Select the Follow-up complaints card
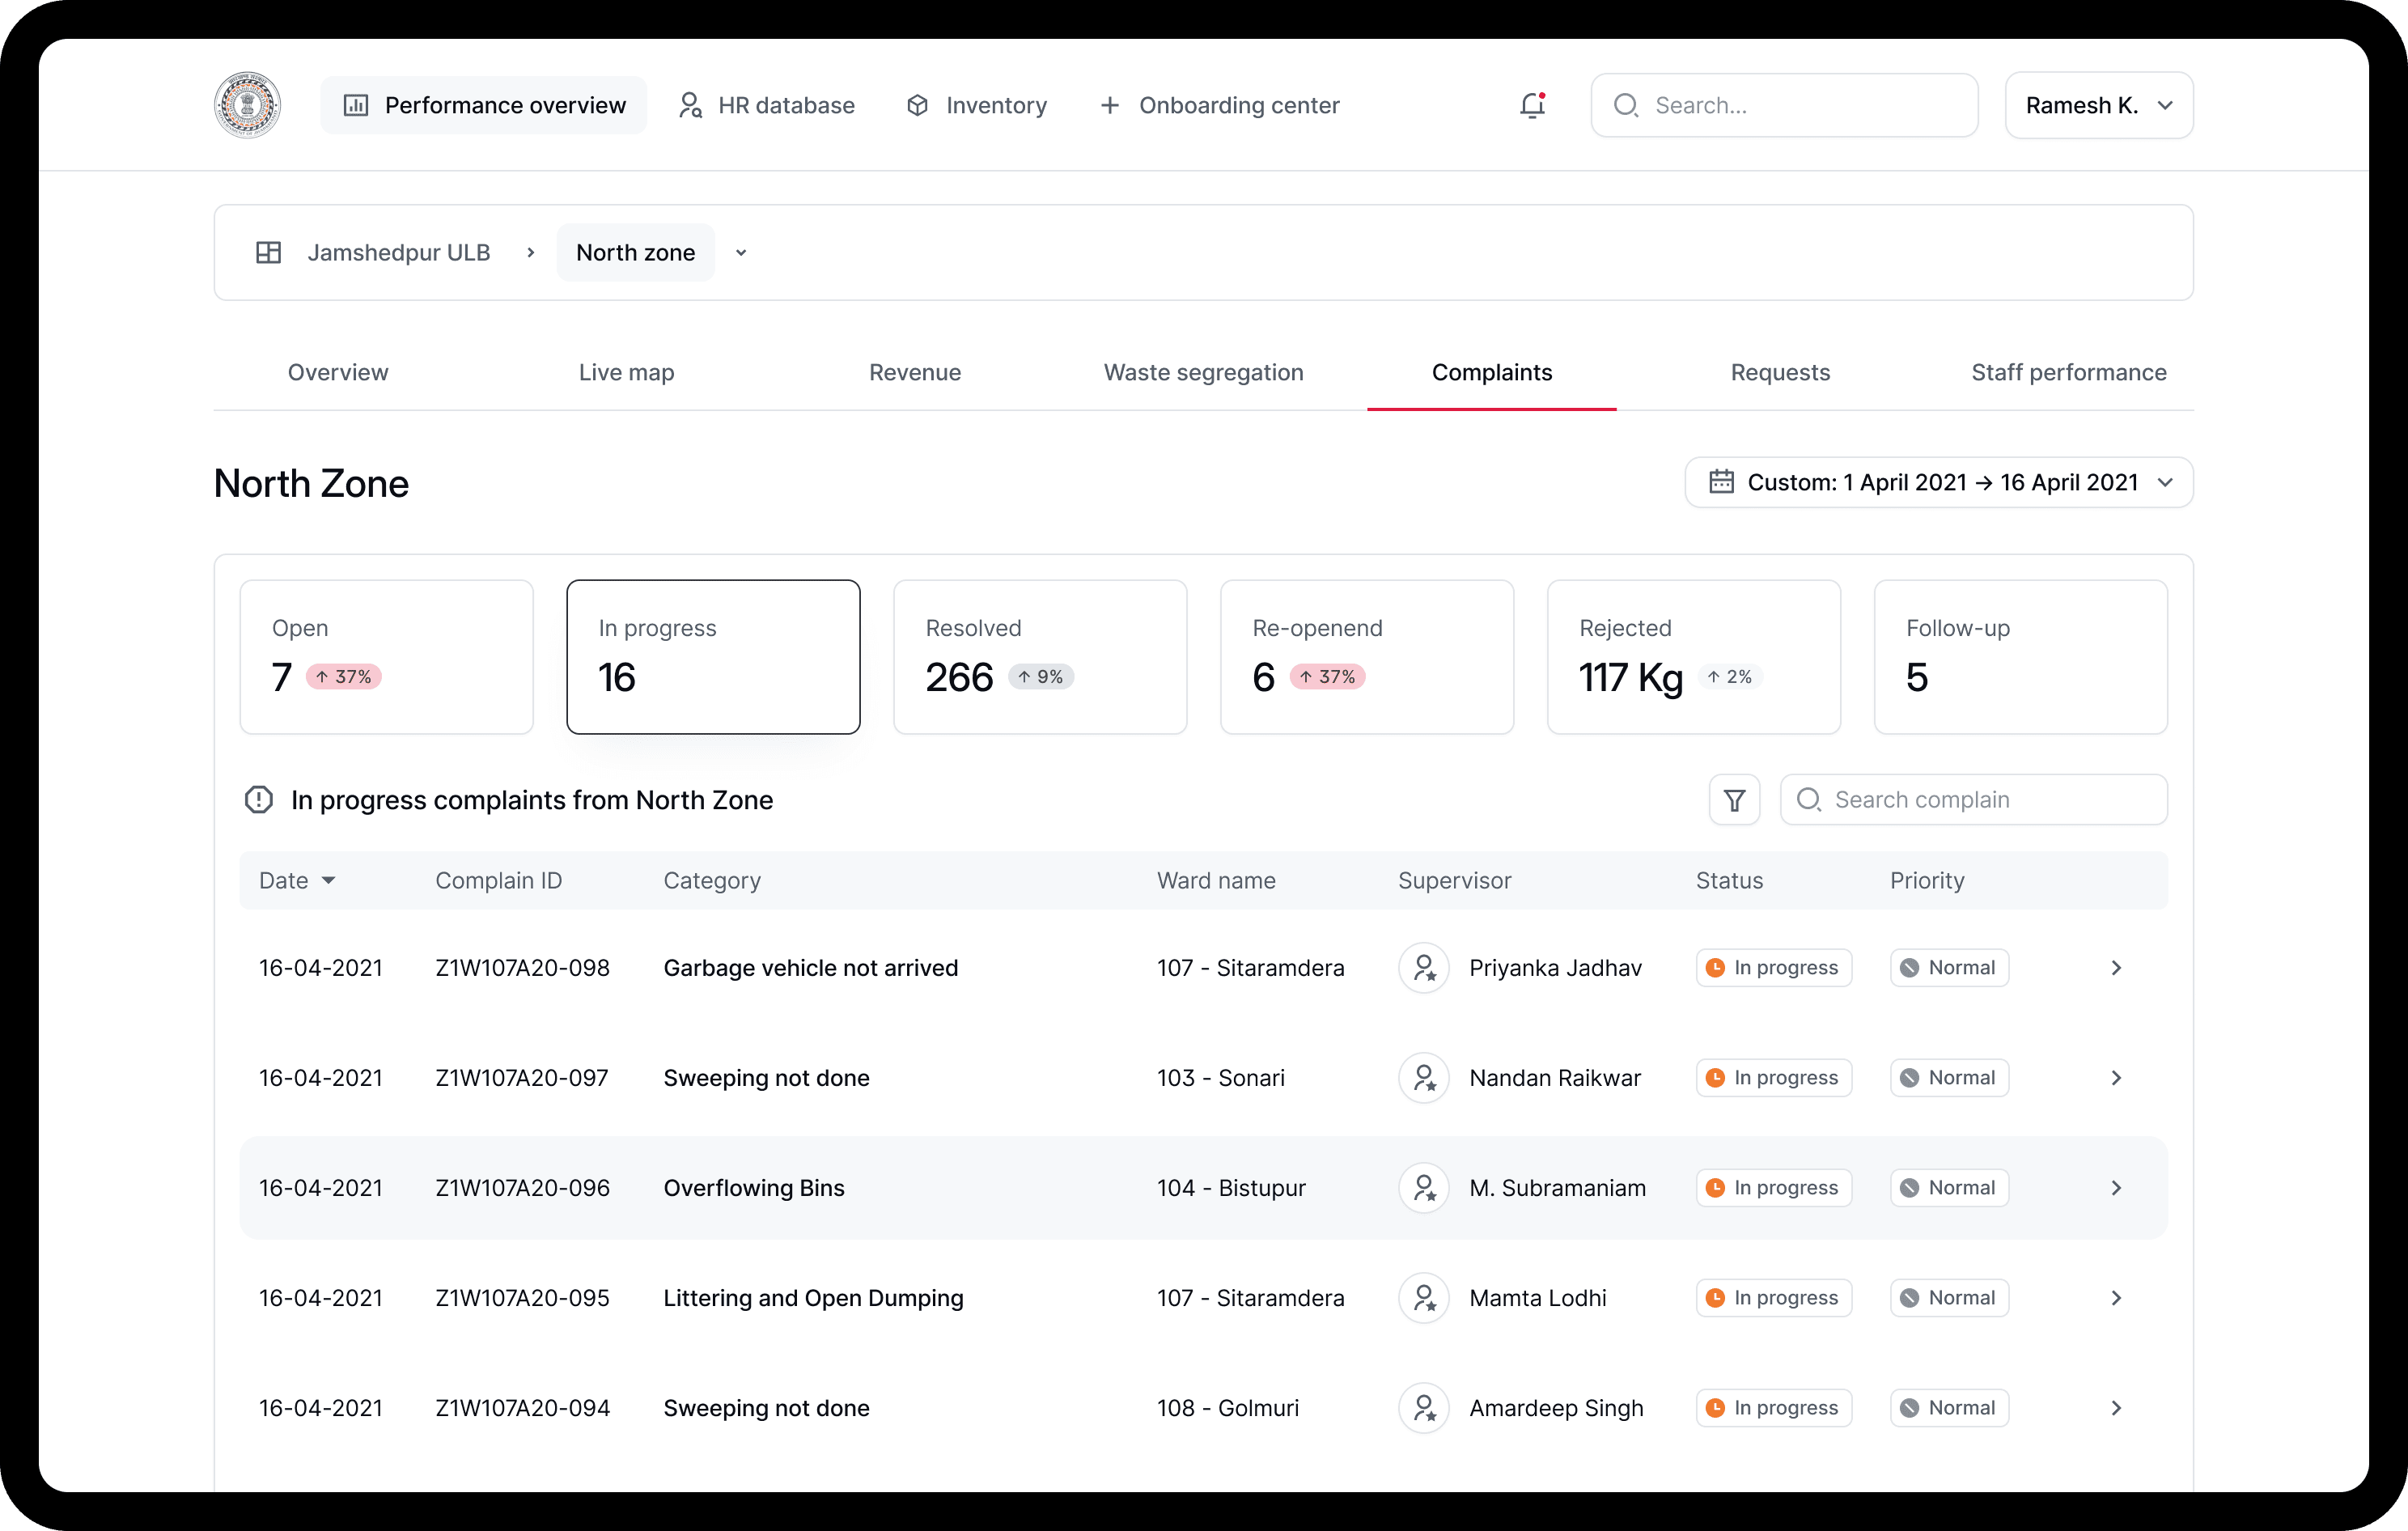Viewport: 2408px width, 1531px height. [2020, 657]
